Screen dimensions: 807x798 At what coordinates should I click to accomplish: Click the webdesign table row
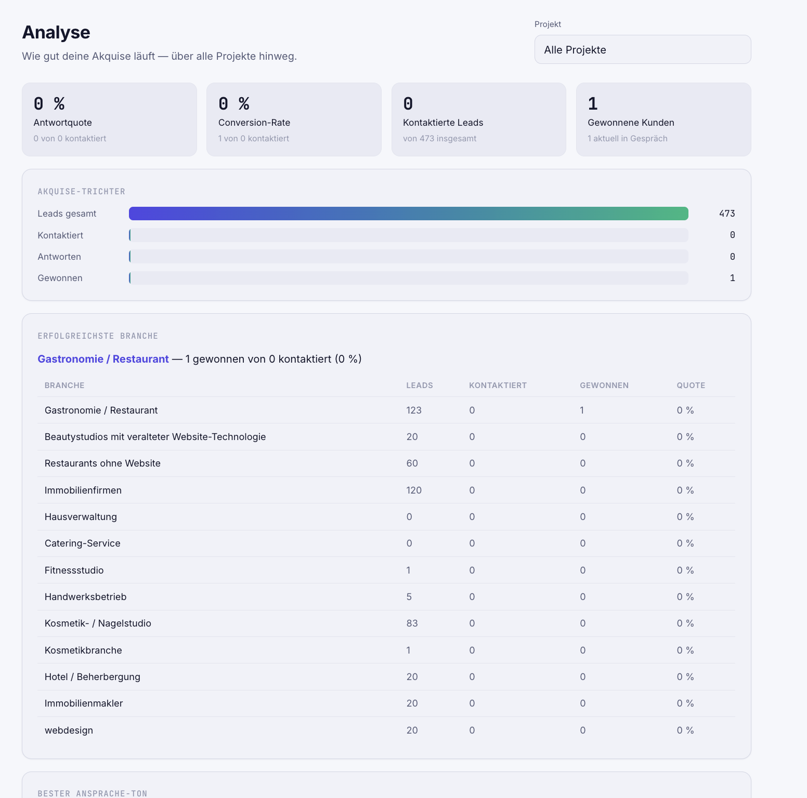pos(386,730)
